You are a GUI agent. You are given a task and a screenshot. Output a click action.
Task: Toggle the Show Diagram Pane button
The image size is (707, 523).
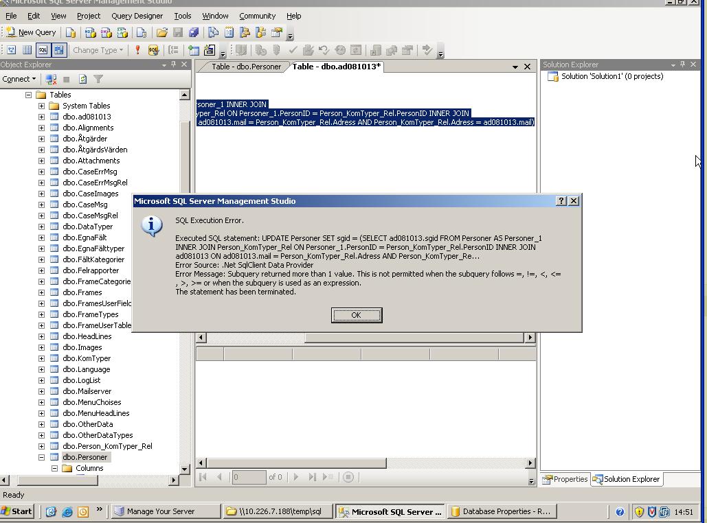click(11, 50)
